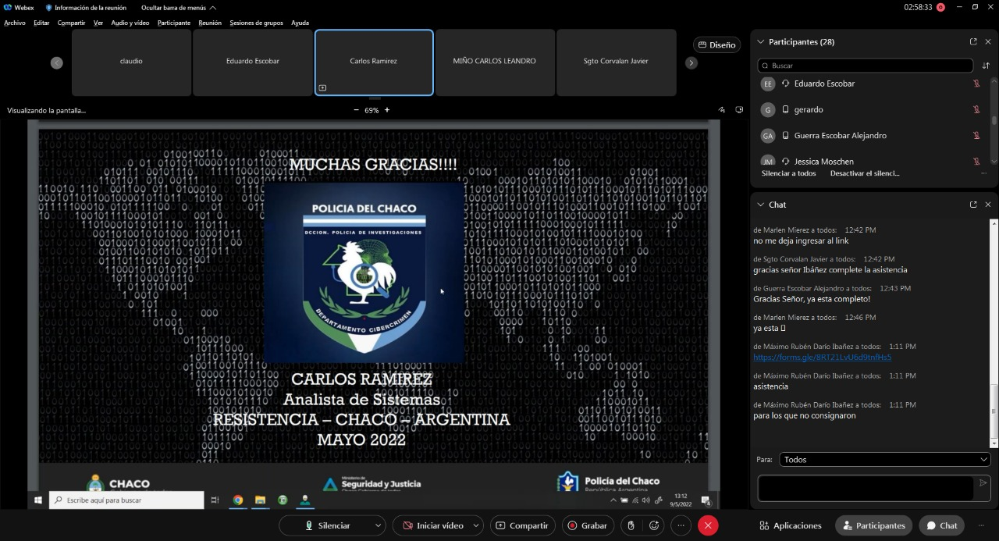
Task: Open the forms.gle link in chat
Action: [x=822, y=357]
